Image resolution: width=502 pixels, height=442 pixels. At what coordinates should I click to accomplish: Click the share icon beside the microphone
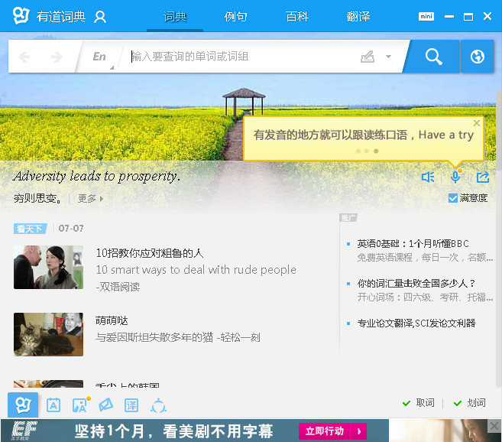[482, 177]
